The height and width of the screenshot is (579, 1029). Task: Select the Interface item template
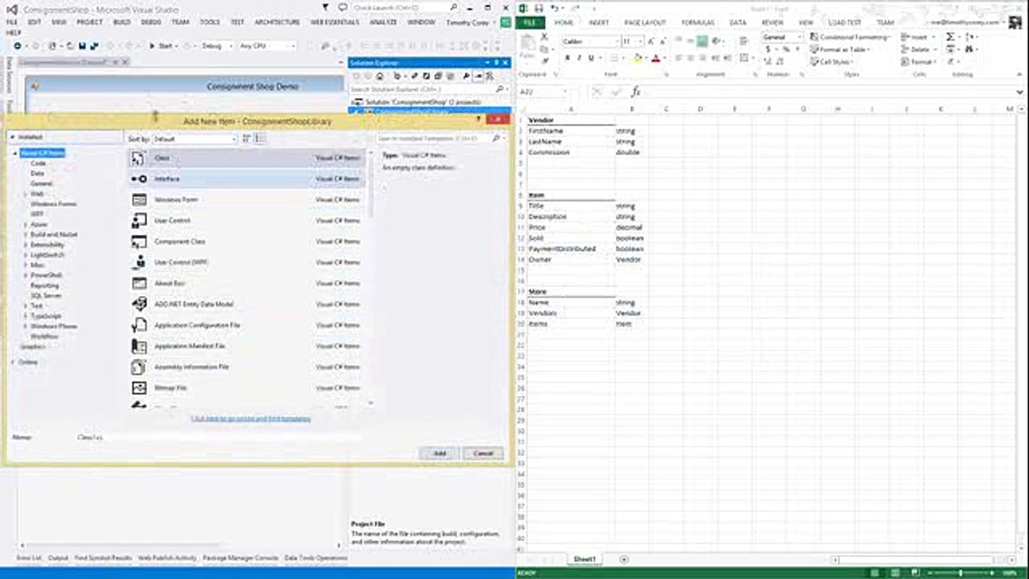click(x=247, y=179)
